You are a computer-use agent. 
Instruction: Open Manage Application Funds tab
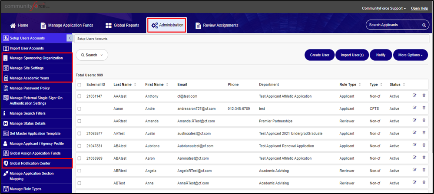pyautogui.click(x=67, y=25)
